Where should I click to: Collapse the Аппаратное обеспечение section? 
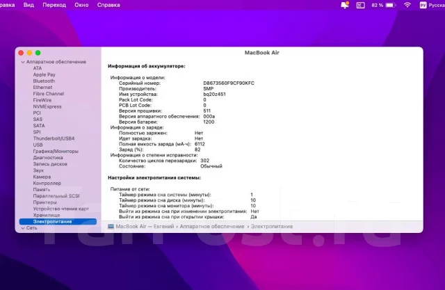point(23,62)
